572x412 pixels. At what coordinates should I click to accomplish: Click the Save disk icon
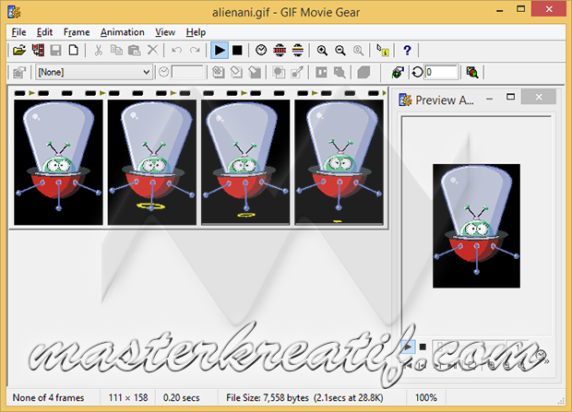[x=55, y=50]
